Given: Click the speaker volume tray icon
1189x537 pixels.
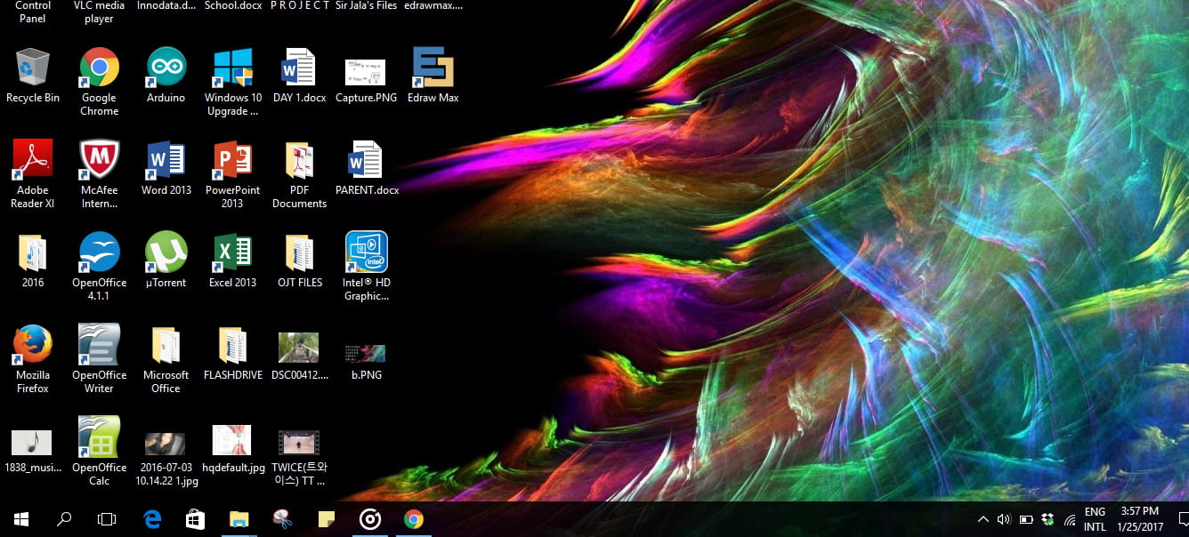Looking at the screenshot, I should pyautogui.click(x=1004, y=519).
